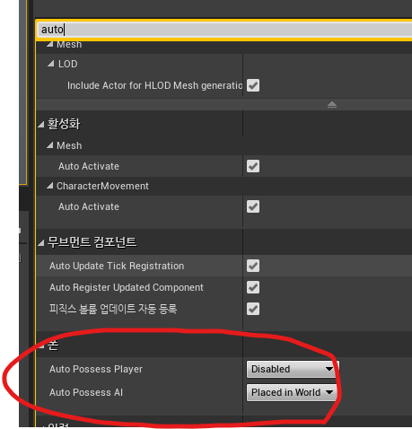The height and width of the screenshot is (429, 412).
Task: Select Include Actor for HLOD Mesh label
Action: click(154, 85)
